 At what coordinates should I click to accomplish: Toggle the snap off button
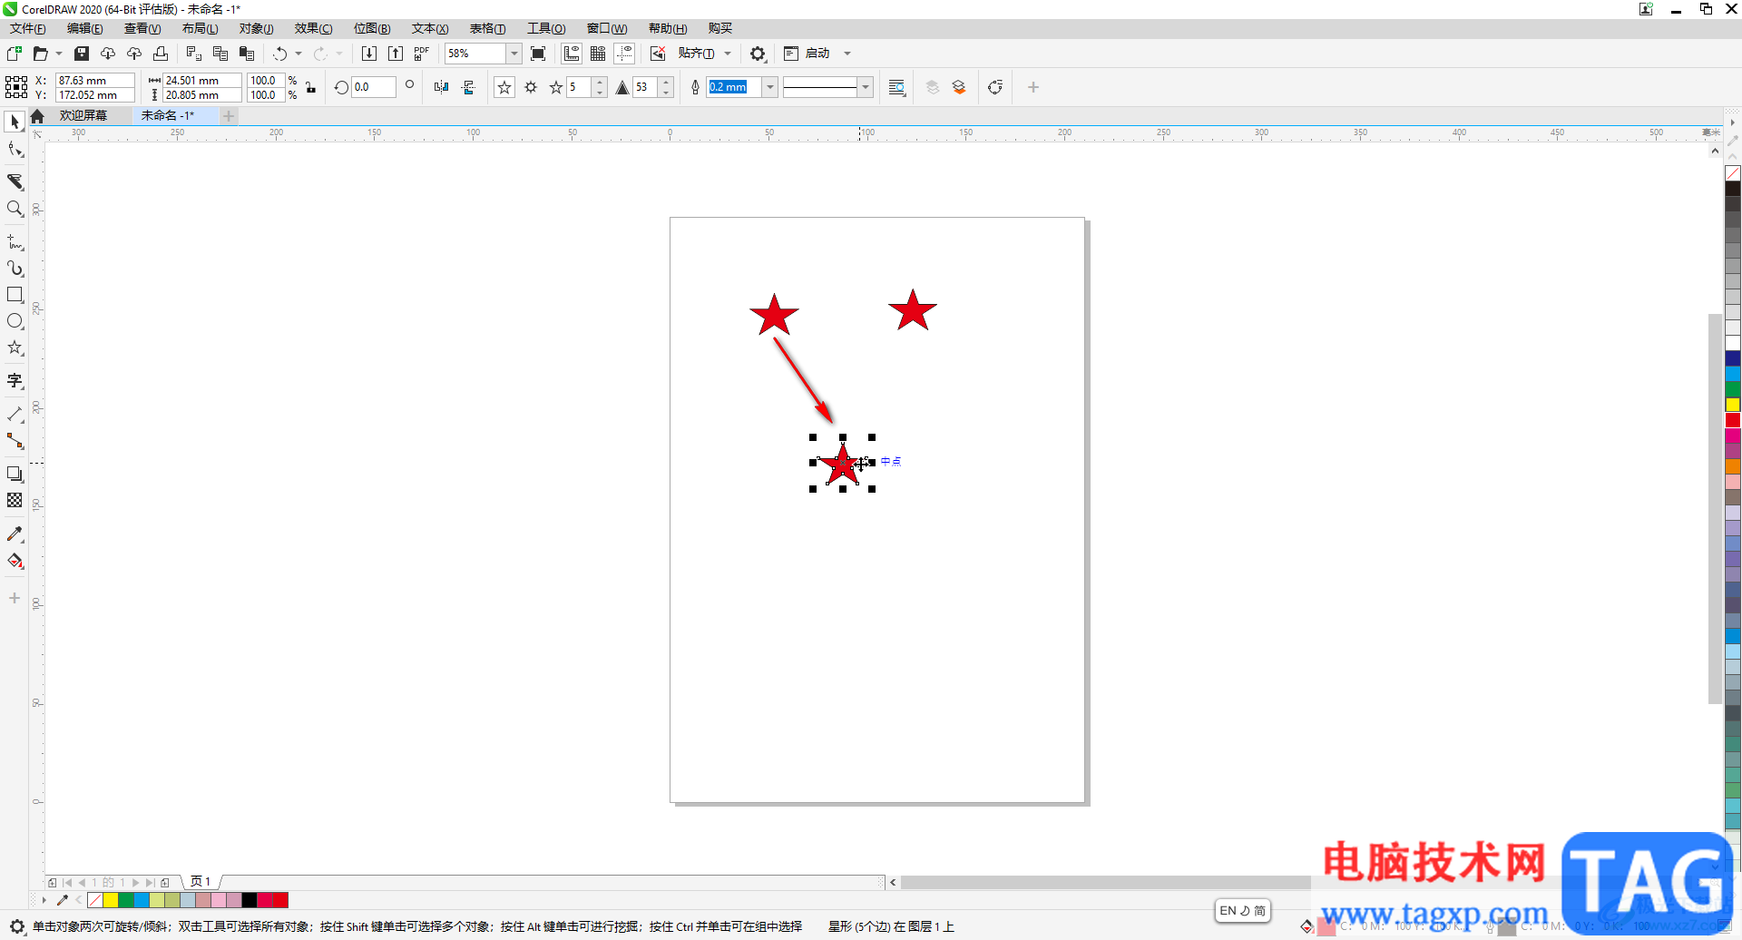658,54
